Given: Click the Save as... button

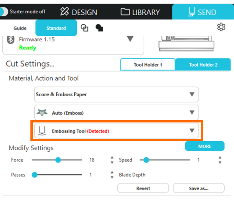Looking at the screenshot, I should [199, 188].
